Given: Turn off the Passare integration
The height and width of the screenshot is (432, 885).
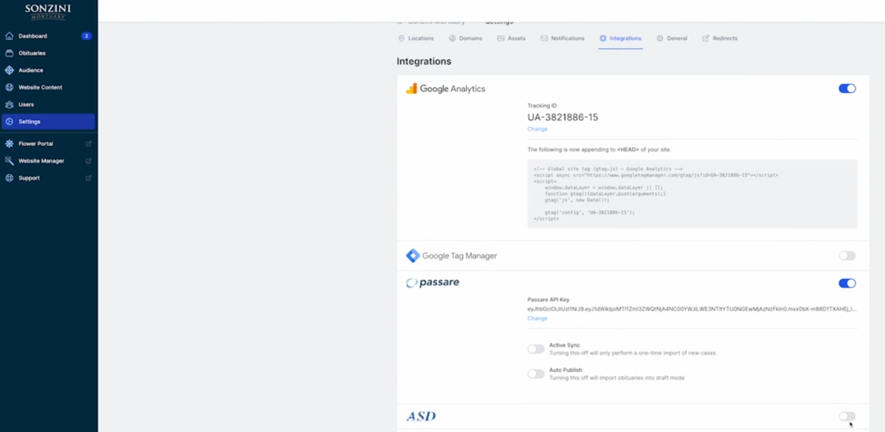Looking at the screenshot, I should coord(847,283).
